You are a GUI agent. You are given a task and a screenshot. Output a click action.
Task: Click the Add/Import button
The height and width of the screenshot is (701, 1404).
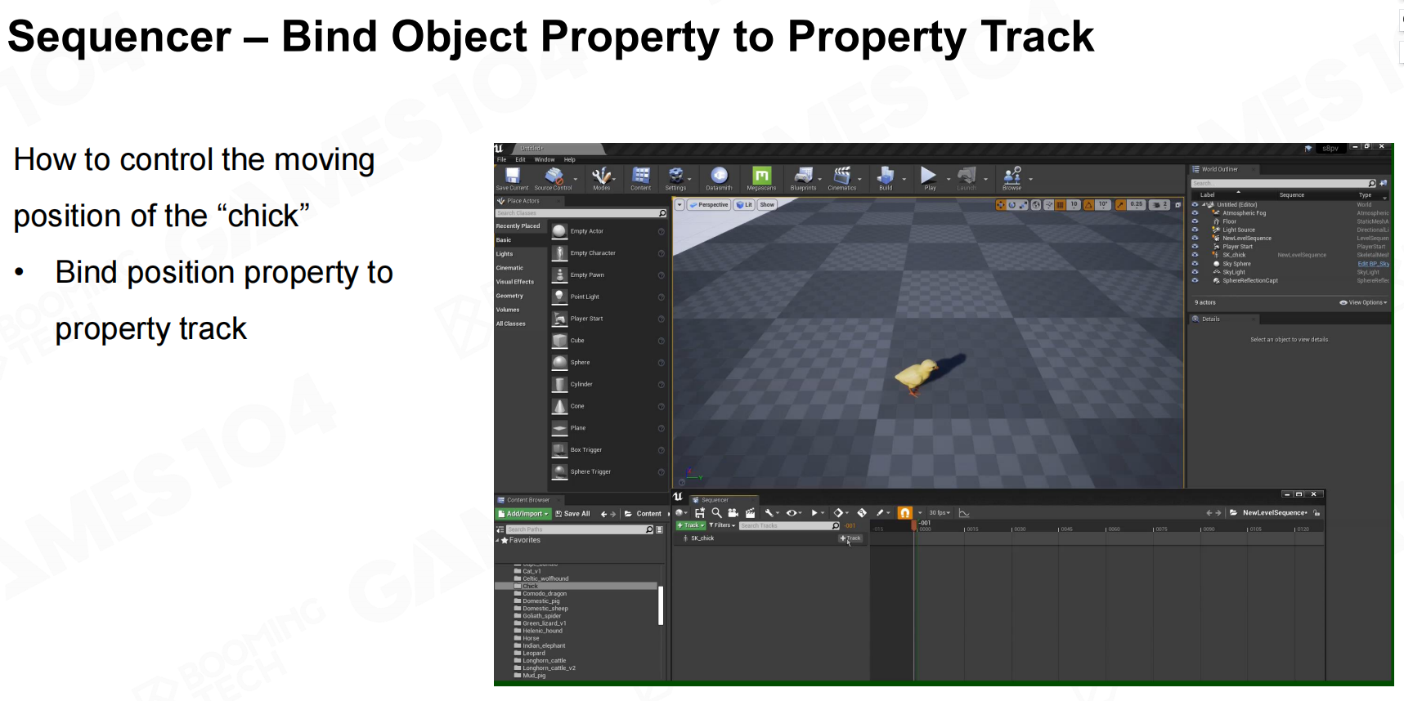(x=523, y=514)
